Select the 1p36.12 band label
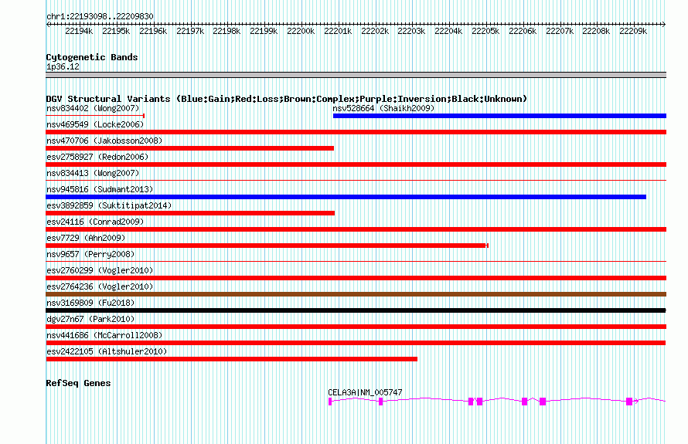Screen dimensions: 688x444 pos(63,66)
